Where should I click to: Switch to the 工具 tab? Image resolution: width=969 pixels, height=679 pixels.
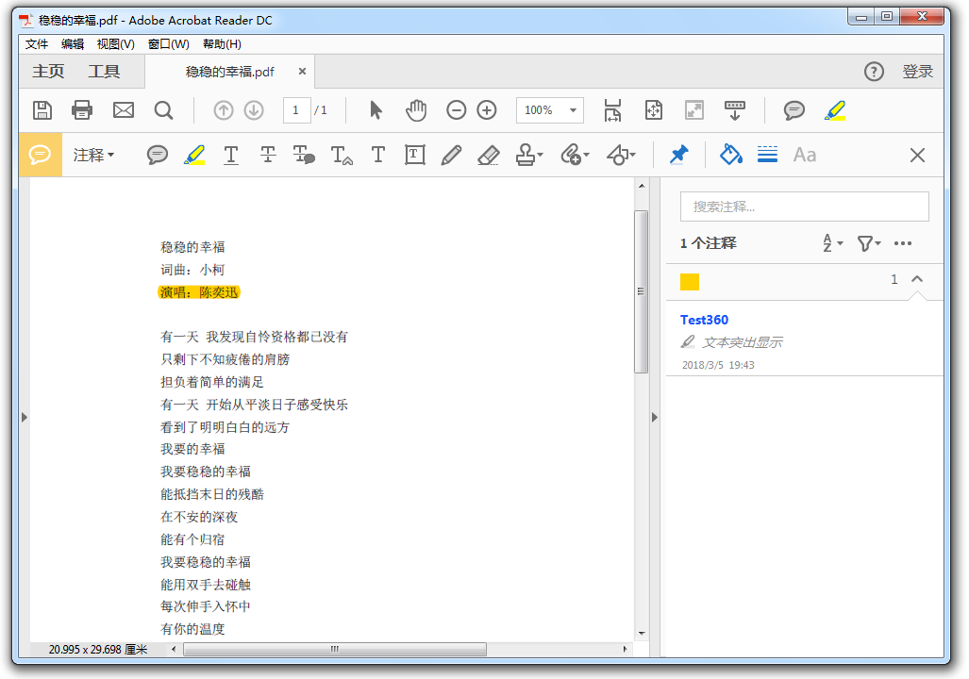click(104, 72)
